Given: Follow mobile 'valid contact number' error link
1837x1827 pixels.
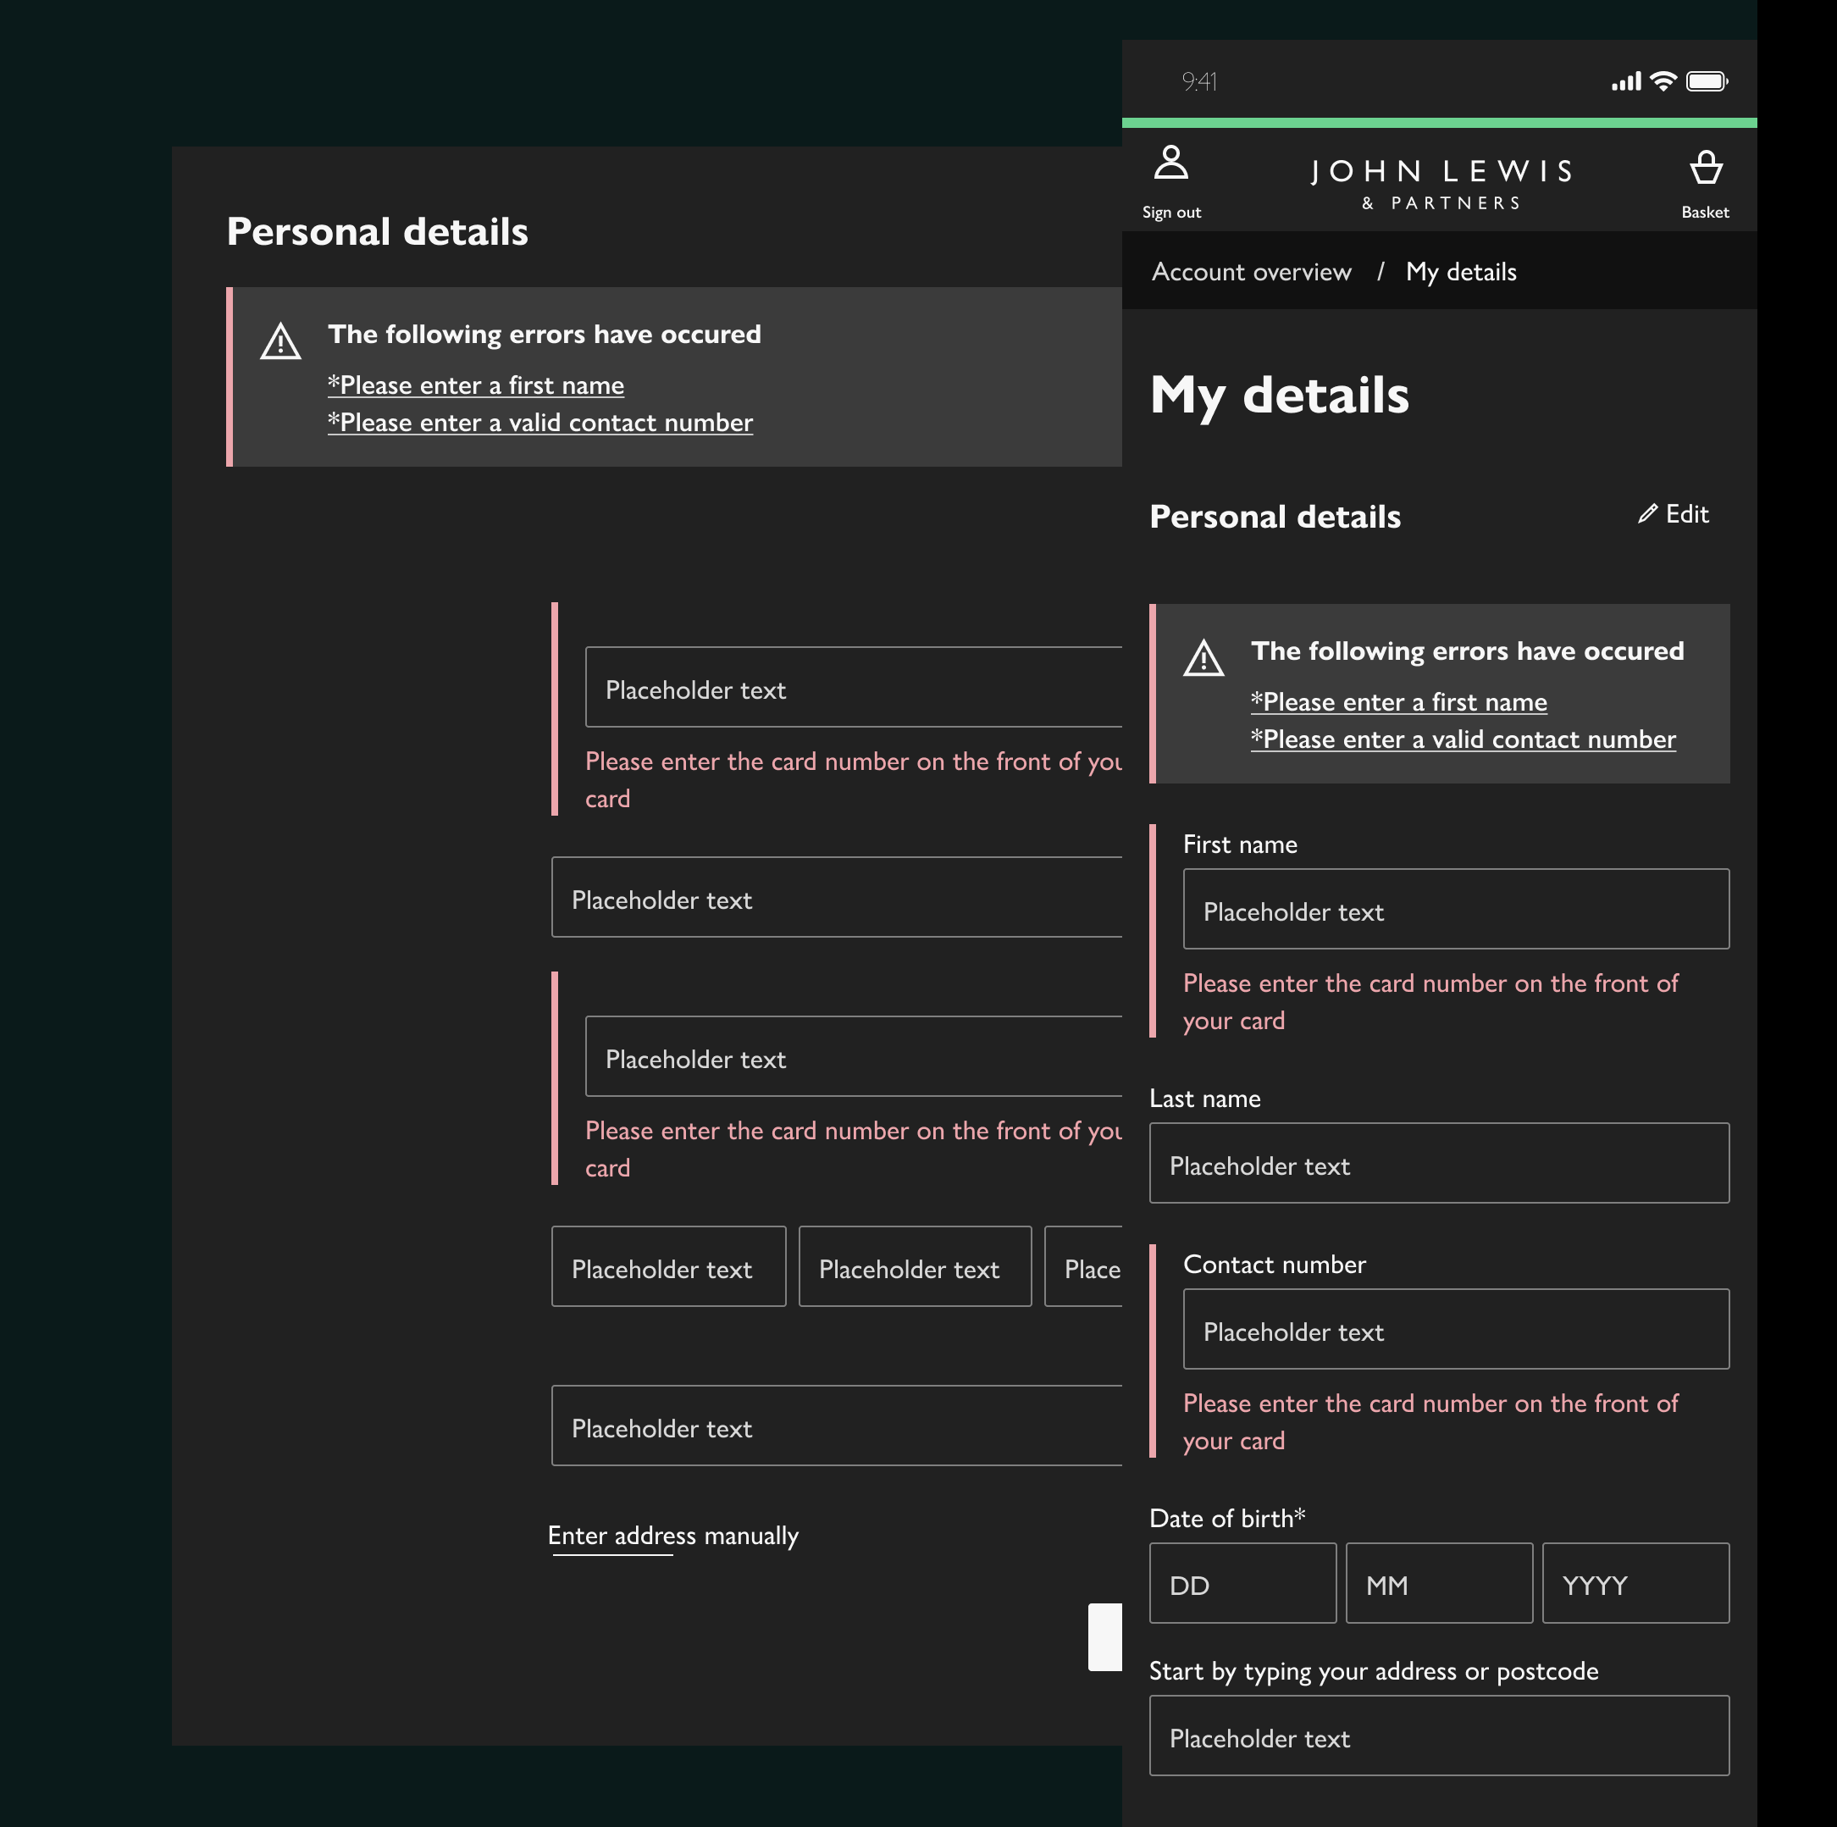Looking at the screenshot, I should click(1463, 739).
